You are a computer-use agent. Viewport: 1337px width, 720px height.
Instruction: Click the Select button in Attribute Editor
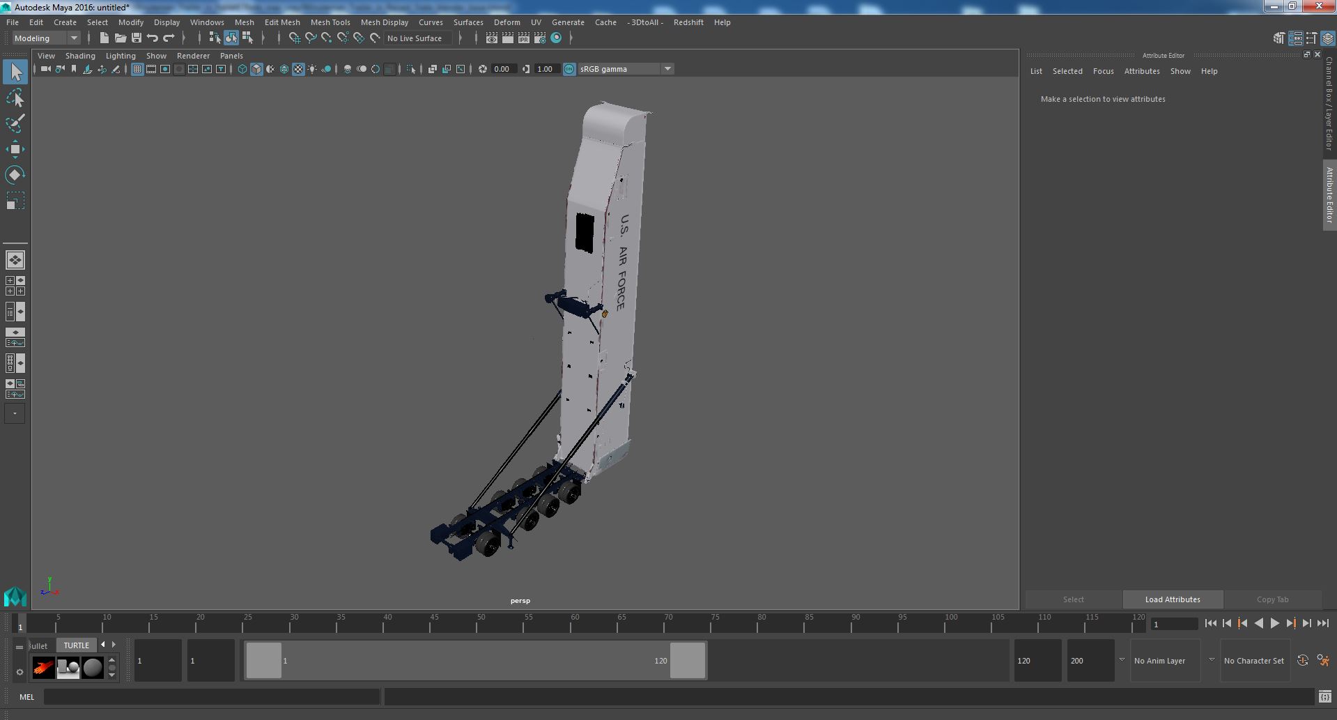pyautogui.click(x=1073, y=599)
